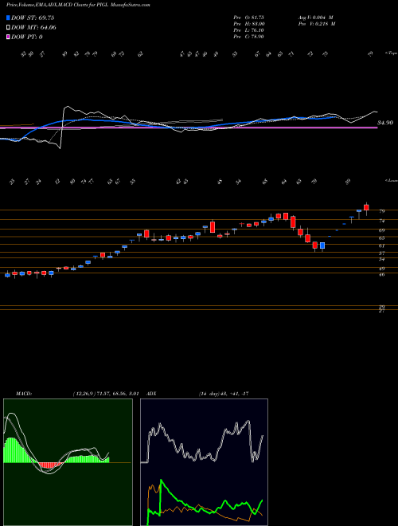Select the 'Pre O: 81.75' open value
This screenshot has height=526, width=398.
click(x=248, y=17)
